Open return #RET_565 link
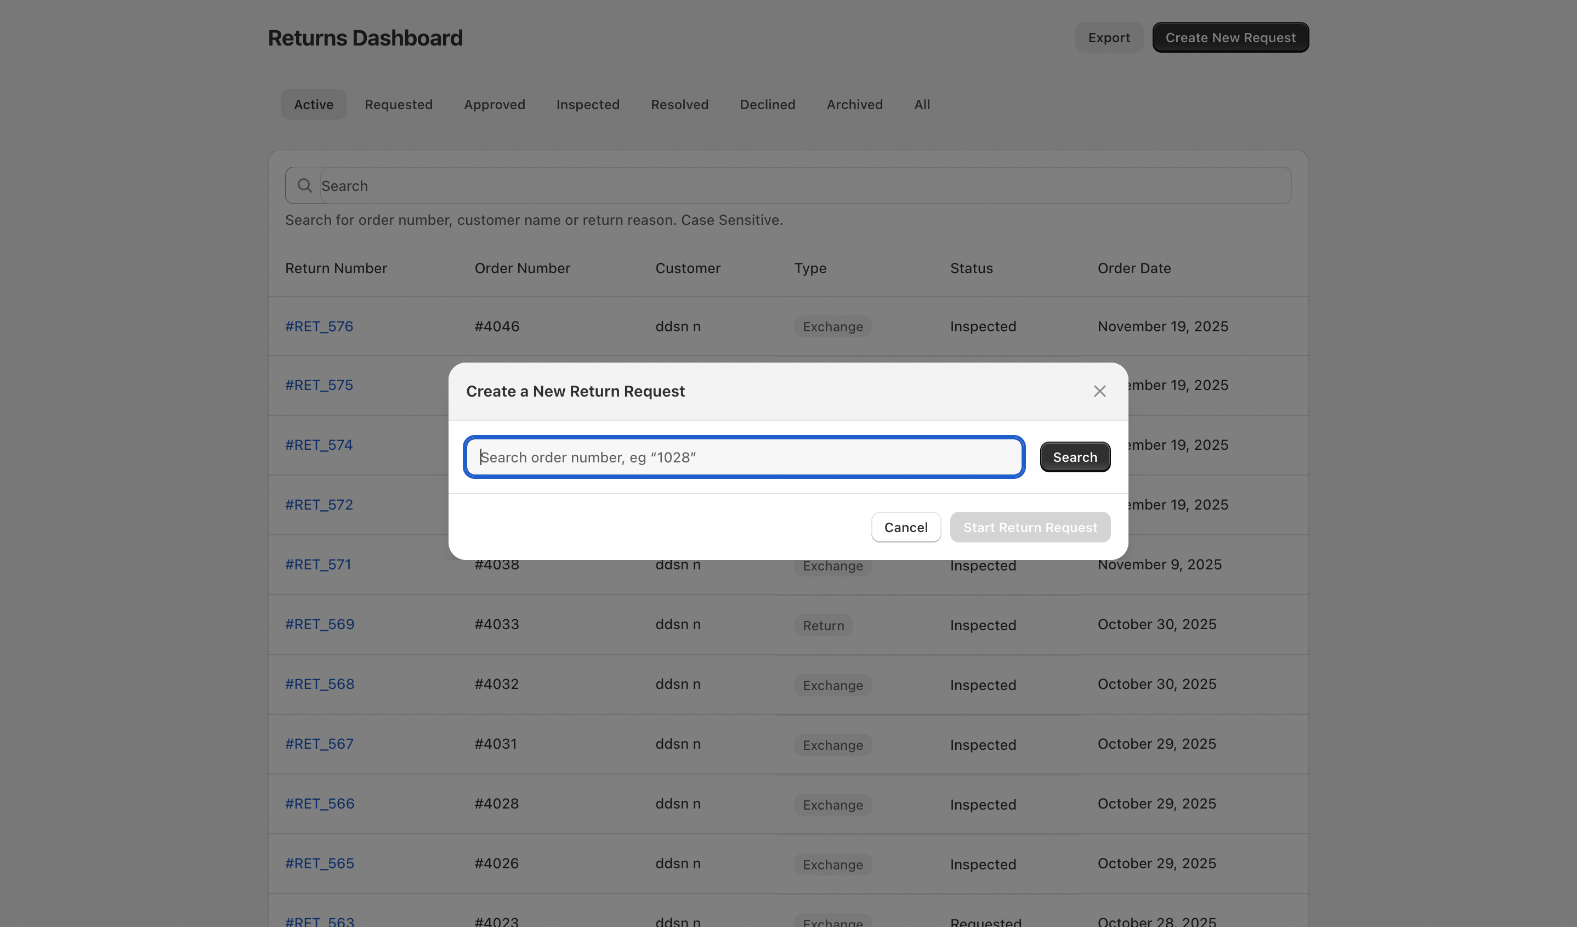 coord(320,863)
